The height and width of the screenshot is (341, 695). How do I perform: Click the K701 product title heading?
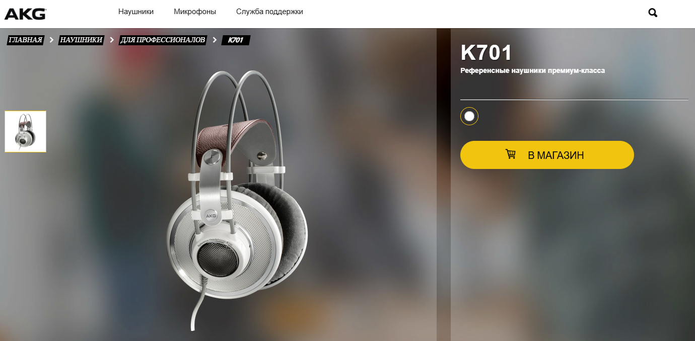coord(486,53)
